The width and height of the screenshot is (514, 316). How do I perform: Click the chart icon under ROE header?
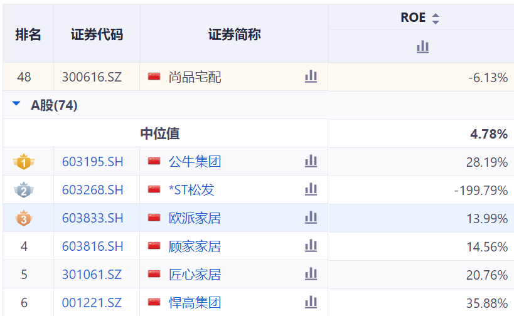(422, 46)
